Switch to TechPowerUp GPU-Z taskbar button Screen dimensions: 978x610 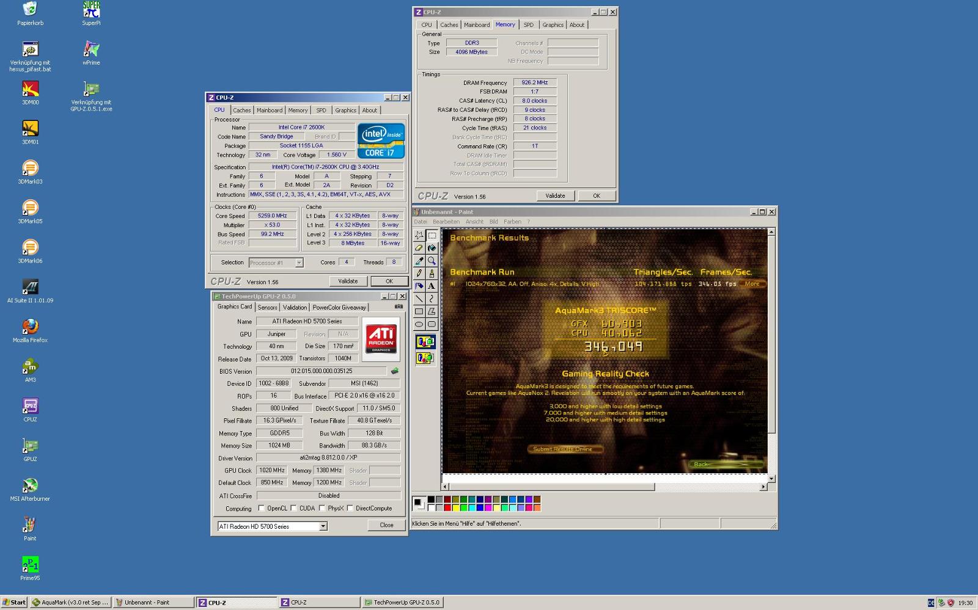402,603
